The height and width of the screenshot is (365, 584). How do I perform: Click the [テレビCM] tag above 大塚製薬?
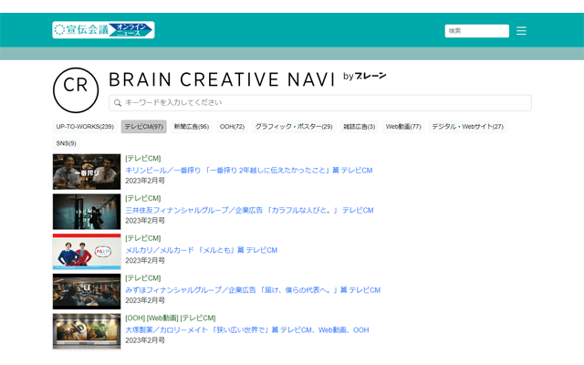[x=198, y=318]
